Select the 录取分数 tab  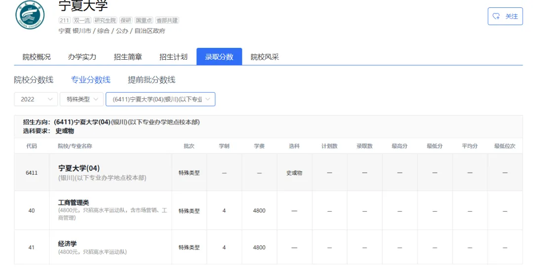click(x=219, y=57)
